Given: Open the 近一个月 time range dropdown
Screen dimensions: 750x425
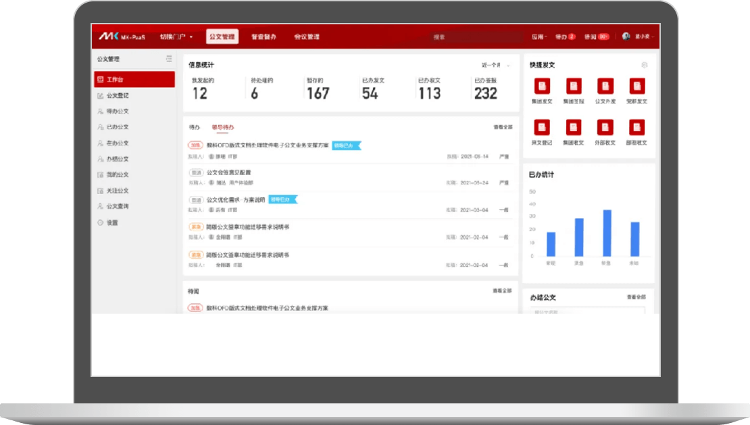Looking at the screenshot, I should tap(495, 66).
